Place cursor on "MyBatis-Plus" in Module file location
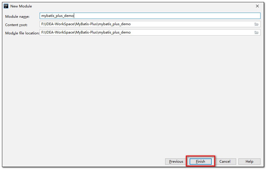266x169 pixels. coord(86,33)
